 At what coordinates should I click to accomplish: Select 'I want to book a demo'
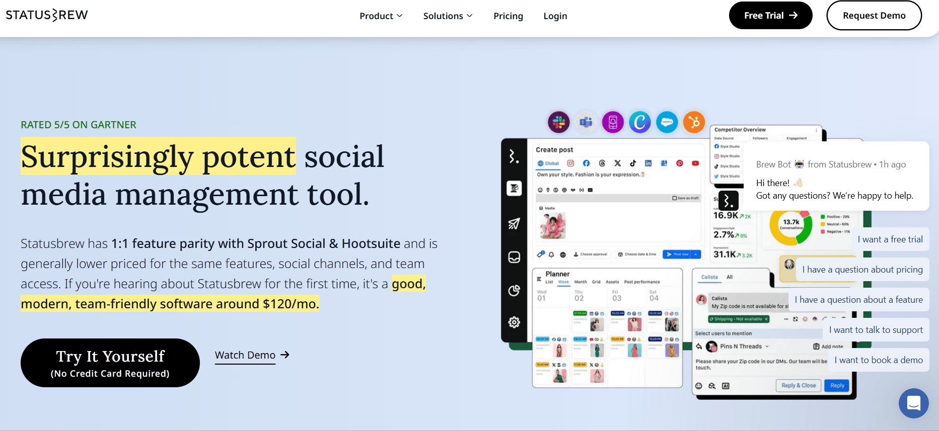[879, 360]
